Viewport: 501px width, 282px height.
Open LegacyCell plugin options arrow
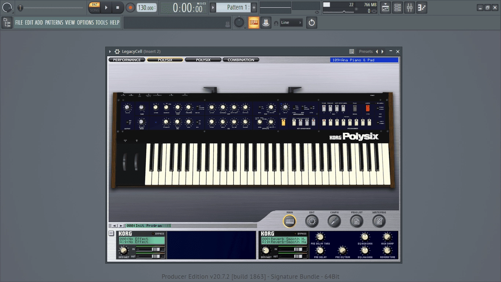110,51
